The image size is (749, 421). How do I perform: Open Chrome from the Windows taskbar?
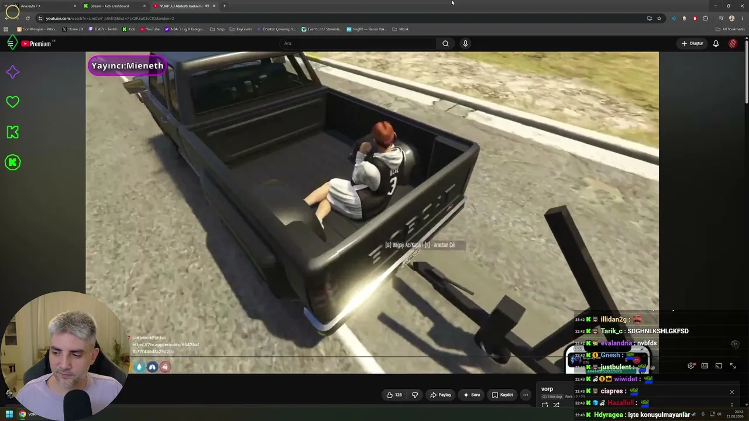pyautogui.click(x=22, y=414)
